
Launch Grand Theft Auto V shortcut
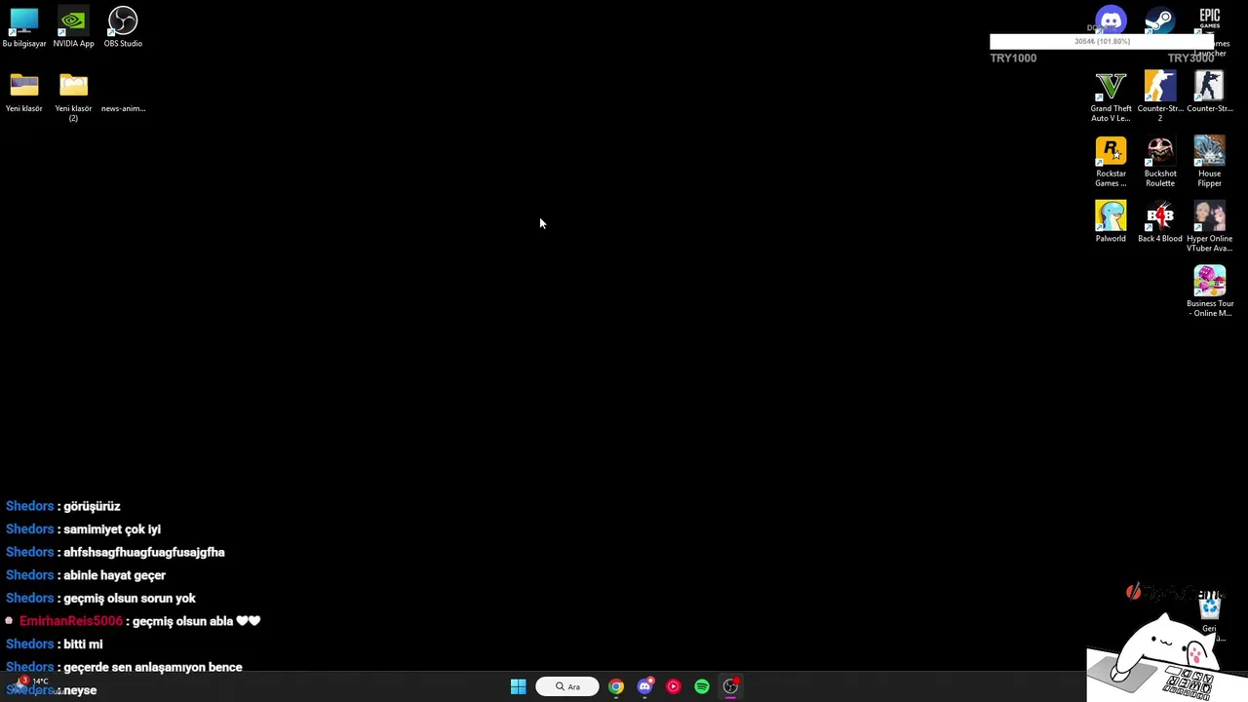[x=1111, y=97]
